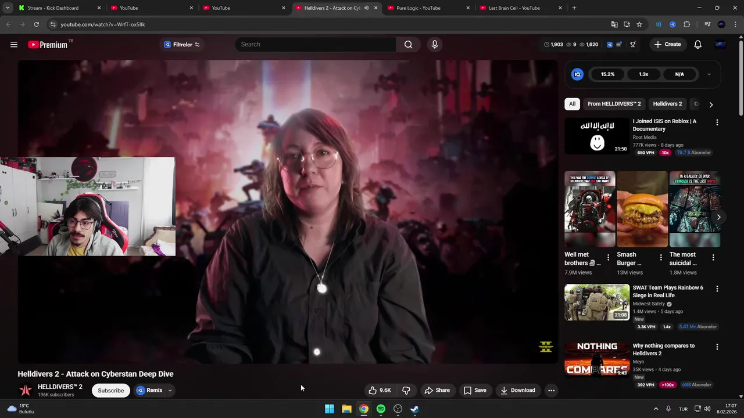The image size is (744, 418).
Task: Open the Chrome extensions puzzle icon
Action: (687, 24)
